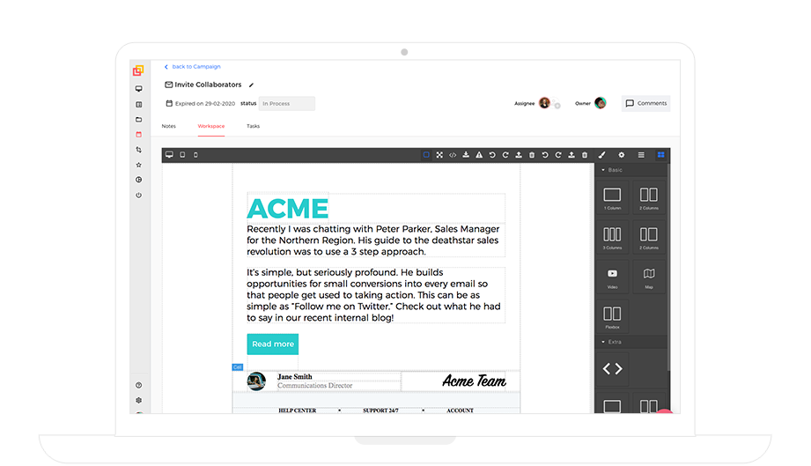The width and height of the screenshot is (811, 466).
Task: Click HELP CENTER footer link
Action: point(298,411)
